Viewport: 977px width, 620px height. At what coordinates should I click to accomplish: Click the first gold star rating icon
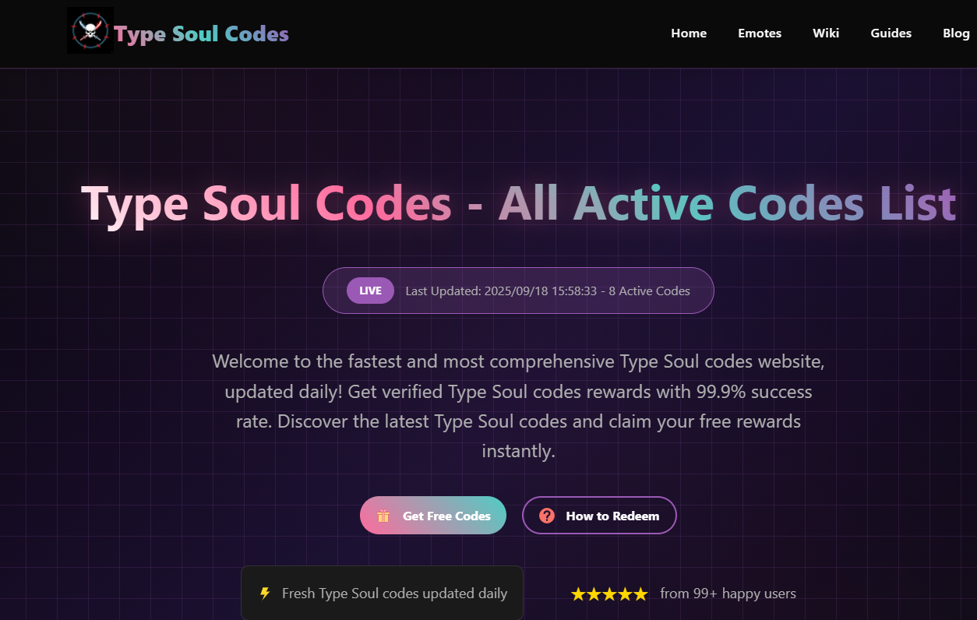578,594
